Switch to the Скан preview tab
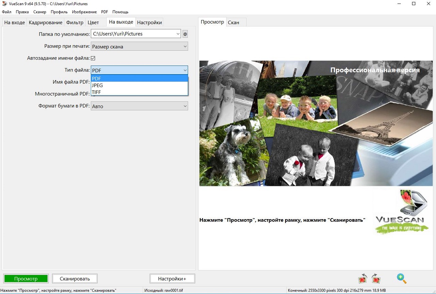Screen dimensions: 436x294 coord(233,22)
